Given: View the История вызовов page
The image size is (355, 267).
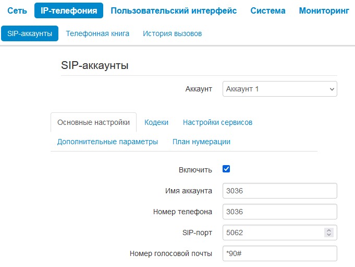Looking at the screenshot, I should pyautogui.click(x=172, y=33).
